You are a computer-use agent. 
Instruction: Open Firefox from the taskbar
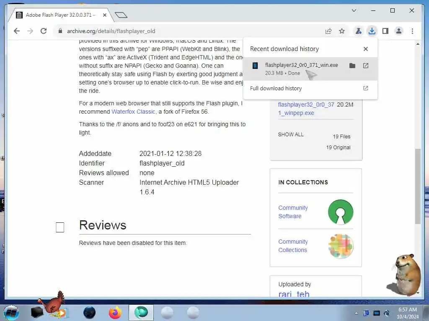pyautogui.click(x=115, y=313)
